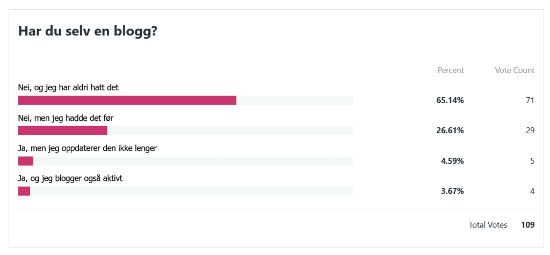Click the Percent column header
The height and width of the screenshot is (255, 550).
(x=450, y=70)
